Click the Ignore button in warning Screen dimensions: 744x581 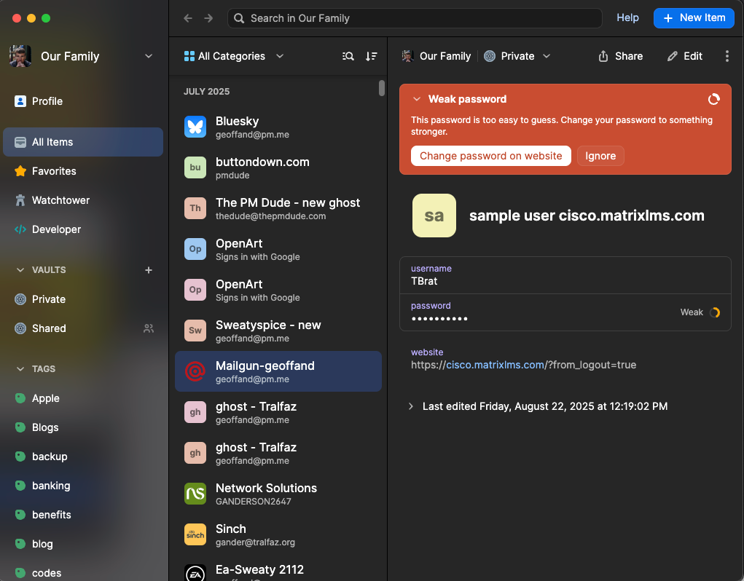(600, 156)
